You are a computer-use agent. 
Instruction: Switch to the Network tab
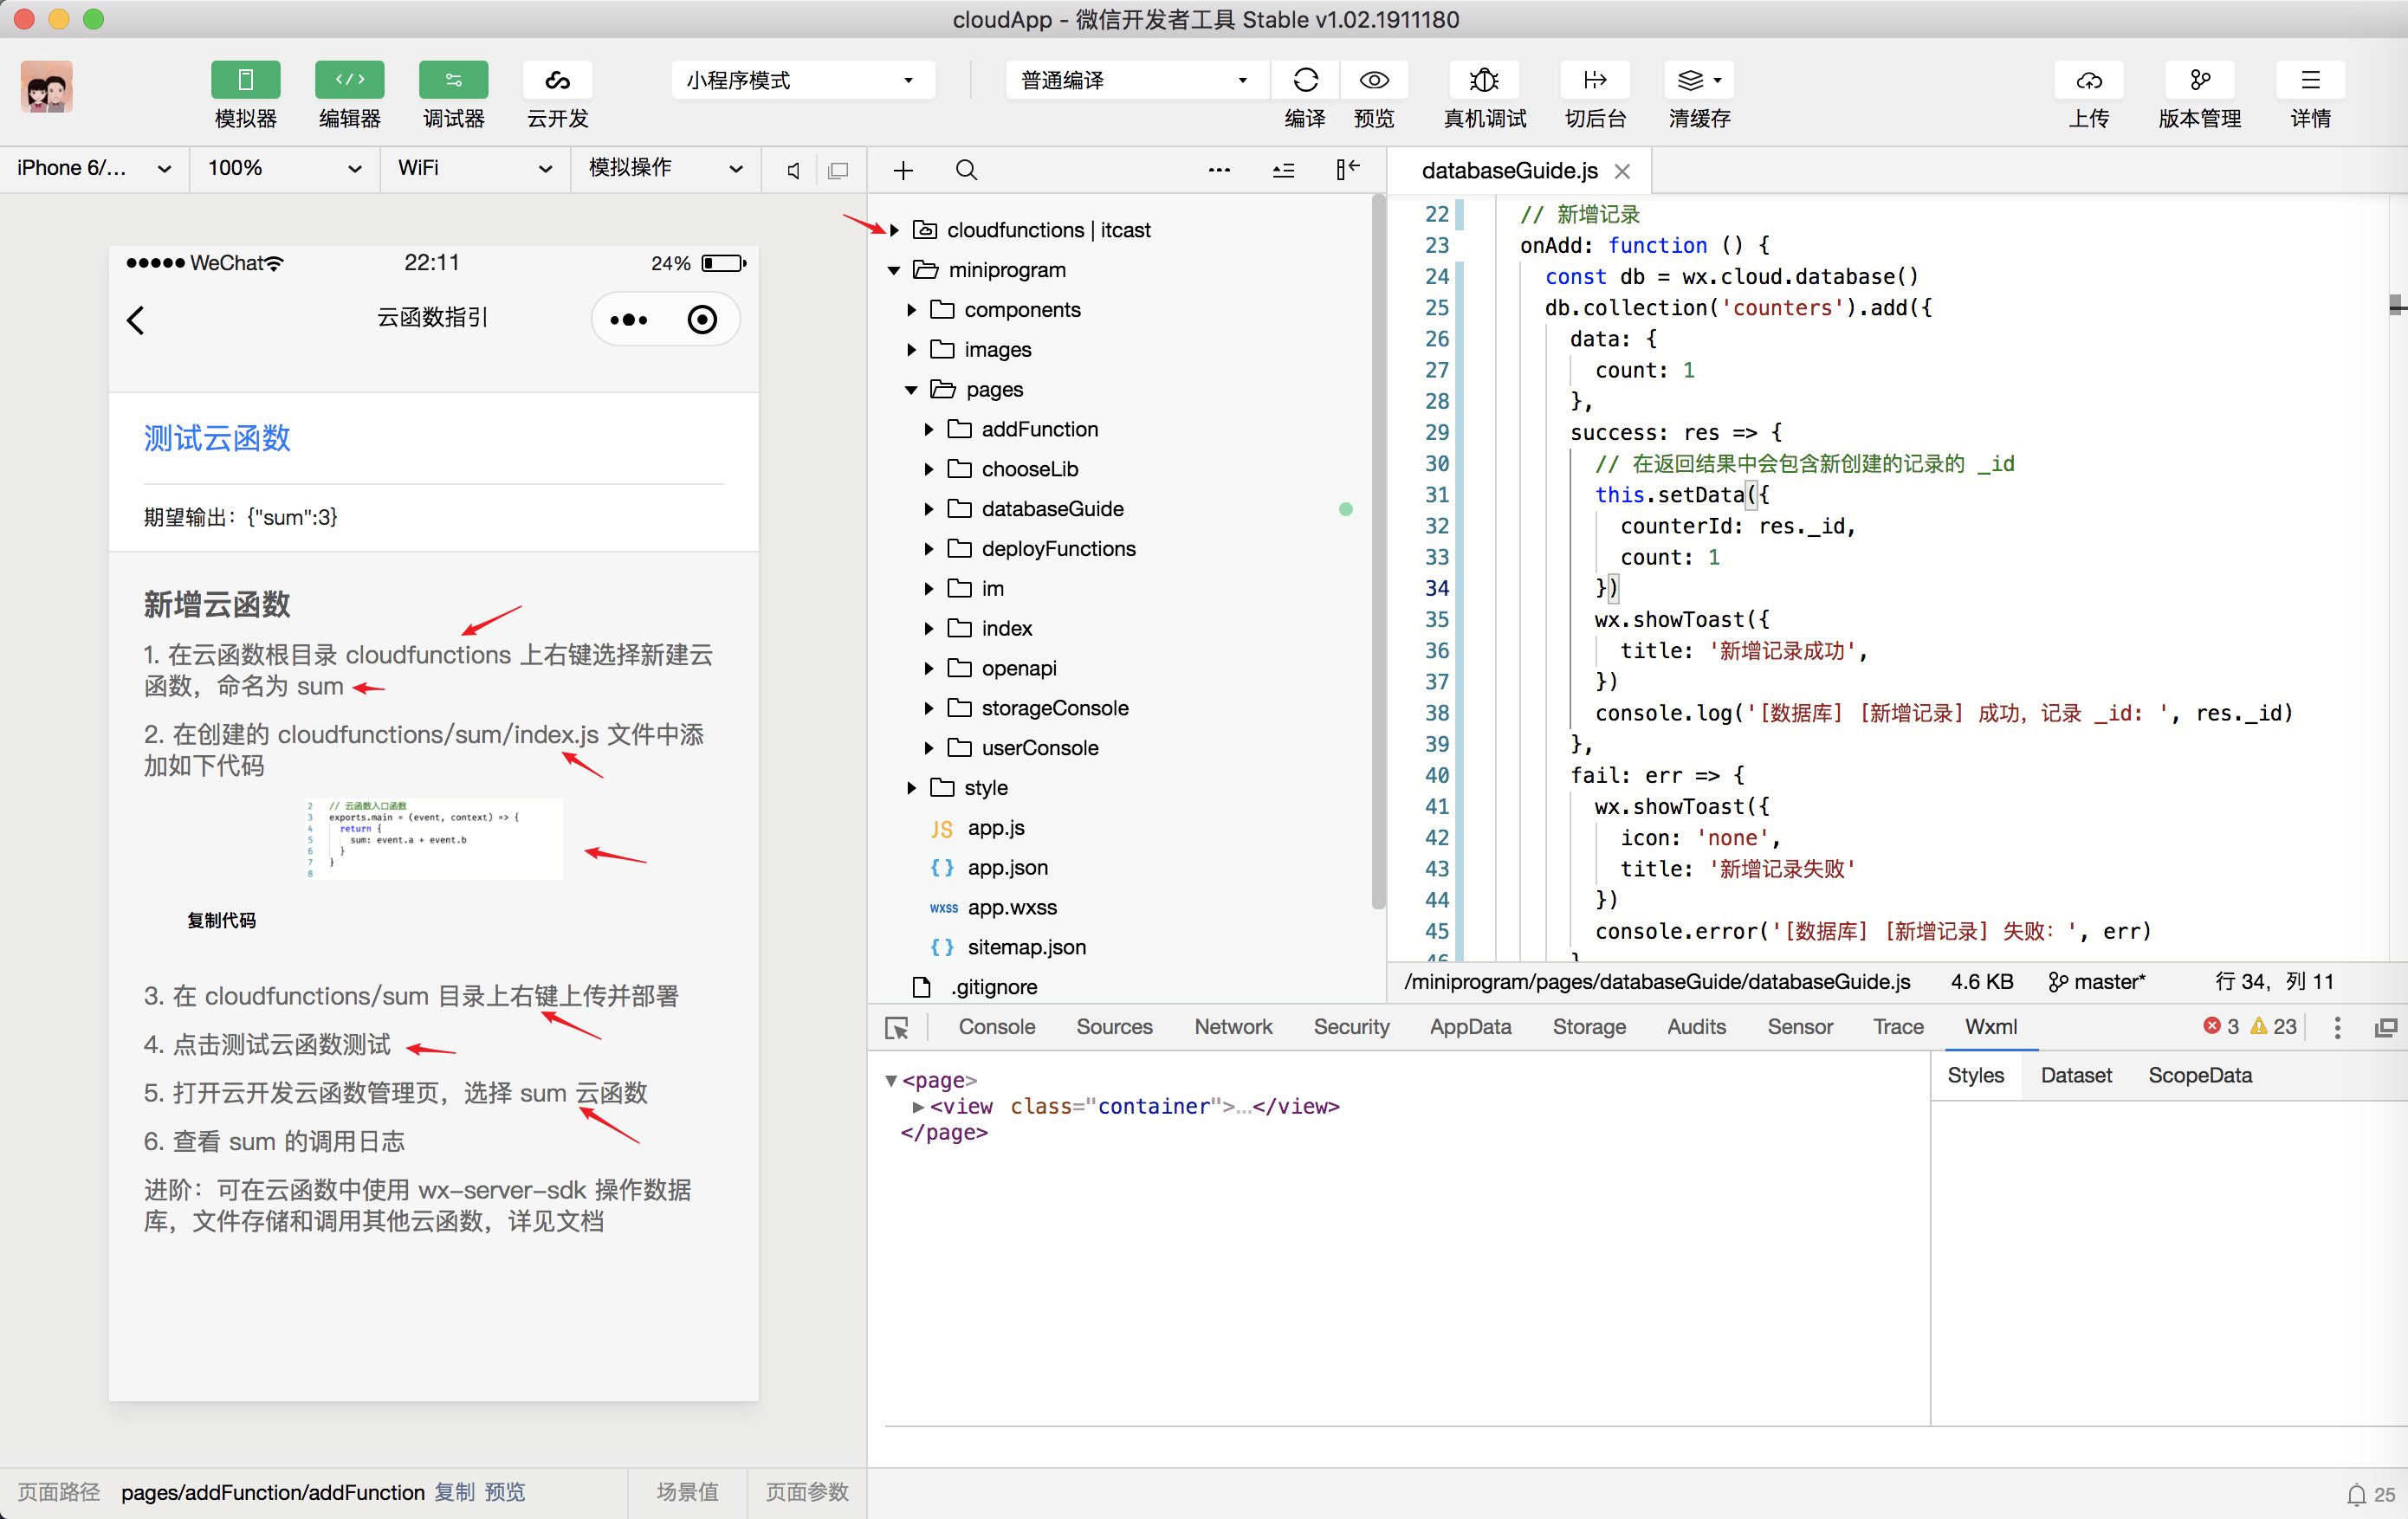pos(1233,1027)
